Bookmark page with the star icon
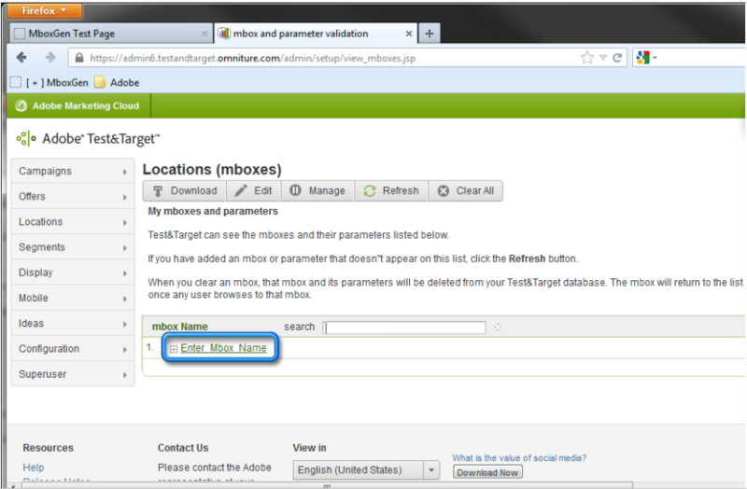The width and height of the screenshot is (747, 489). tap(587, 58)
